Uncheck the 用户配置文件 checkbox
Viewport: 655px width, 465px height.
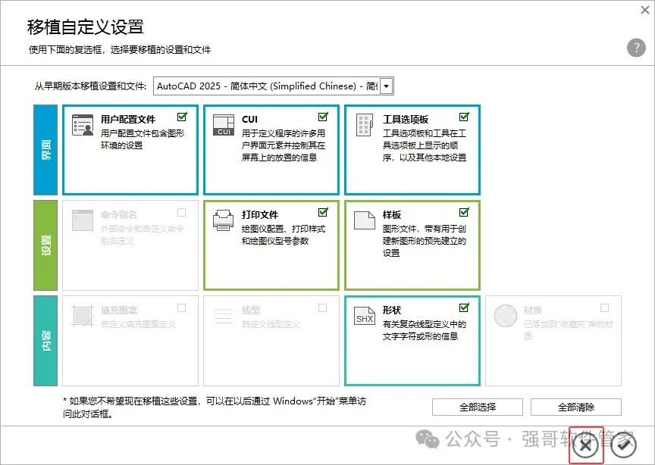pyautogui.click(x=182, y=117)
